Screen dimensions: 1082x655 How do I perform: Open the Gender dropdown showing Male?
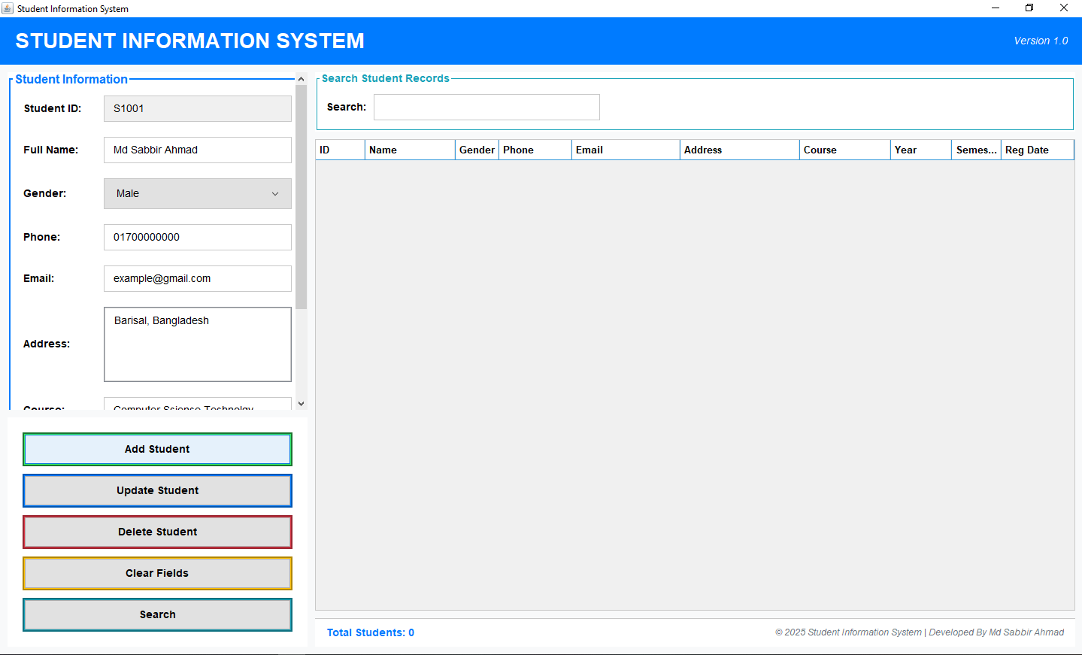point(197,193)
